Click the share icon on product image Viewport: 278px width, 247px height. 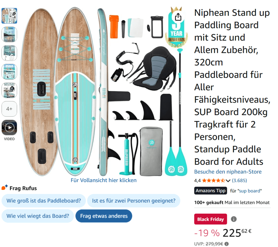[178, 17]
